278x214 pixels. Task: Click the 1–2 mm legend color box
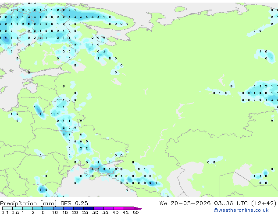pos(28,208)
